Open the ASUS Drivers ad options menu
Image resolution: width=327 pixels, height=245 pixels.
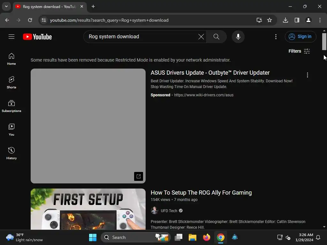click(x=307, y=75)
